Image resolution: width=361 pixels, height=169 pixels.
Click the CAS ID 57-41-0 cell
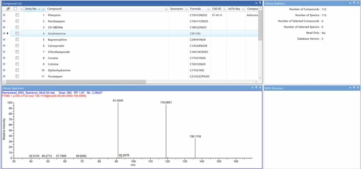[x=217, y=15]
